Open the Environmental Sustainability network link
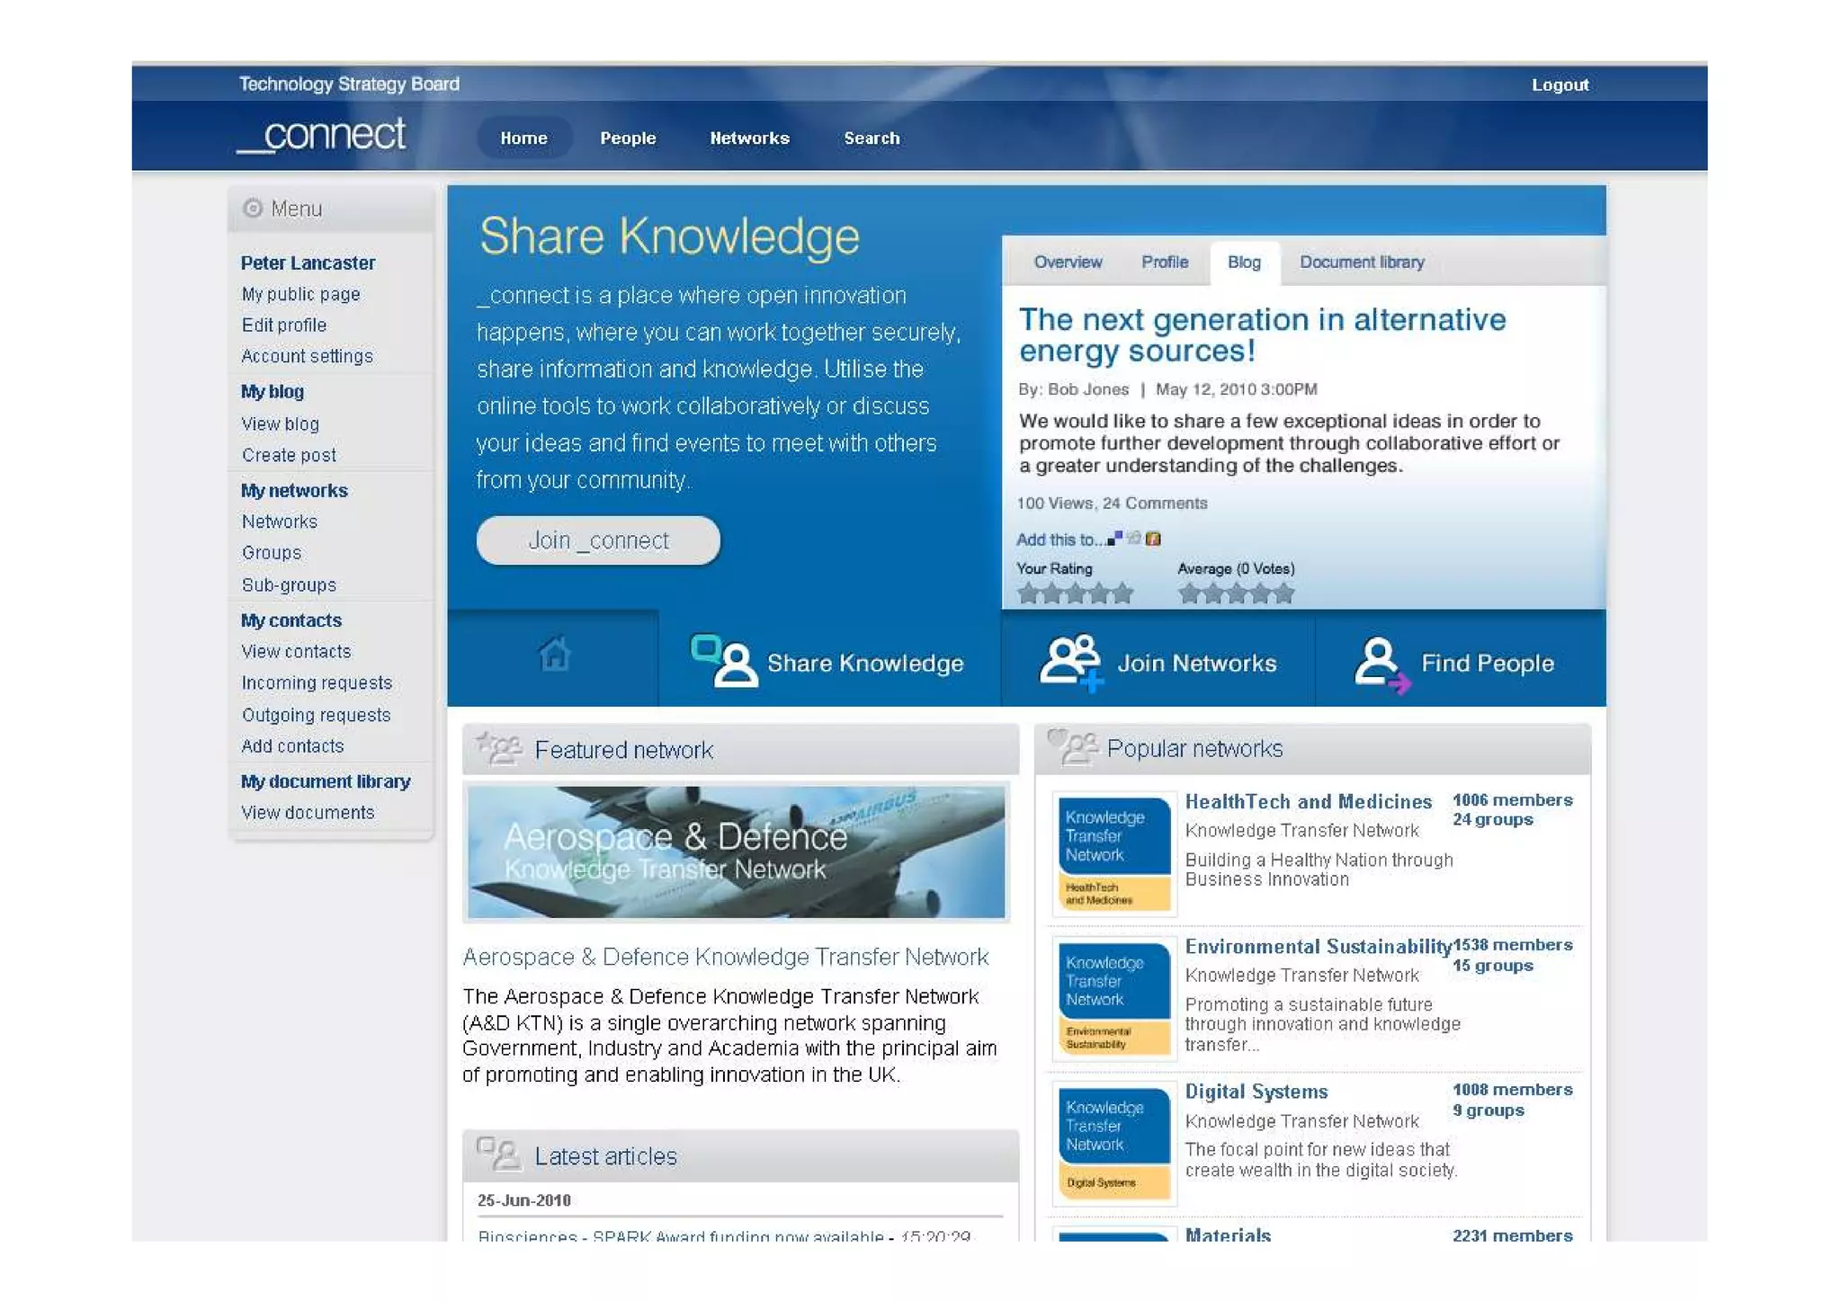 (1317, 947)
